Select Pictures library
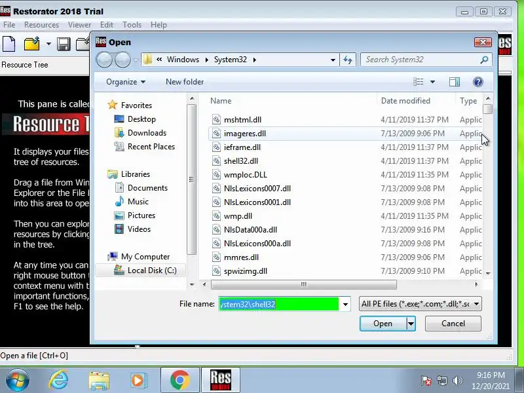Viewport: 524px width, 393px height. (x=141, y=215)
